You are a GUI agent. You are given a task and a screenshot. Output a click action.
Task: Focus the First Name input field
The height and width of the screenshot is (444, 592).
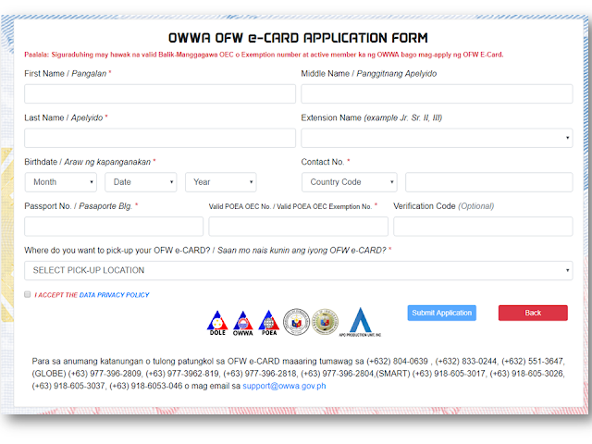[160, 93]
